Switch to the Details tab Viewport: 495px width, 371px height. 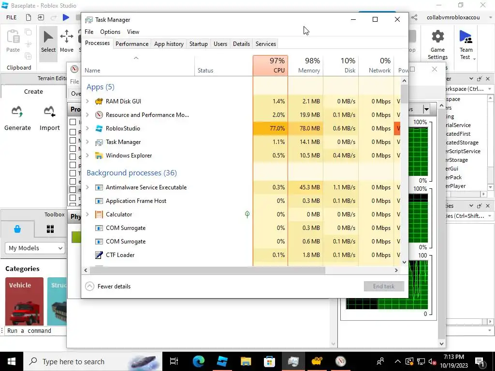click(242, 44)
